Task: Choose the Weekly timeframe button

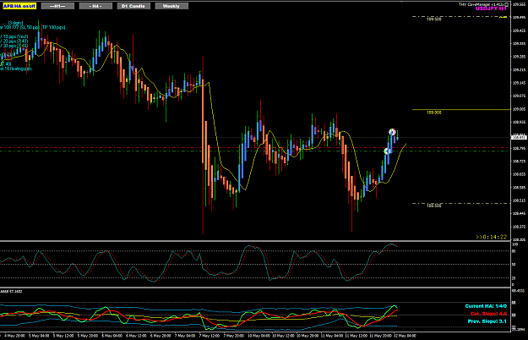Action: (171, 6)
